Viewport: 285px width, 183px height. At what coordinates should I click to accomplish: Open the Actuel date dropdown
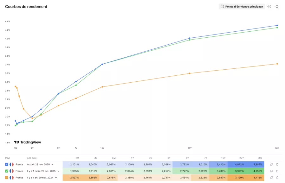(x=52, y=164)
